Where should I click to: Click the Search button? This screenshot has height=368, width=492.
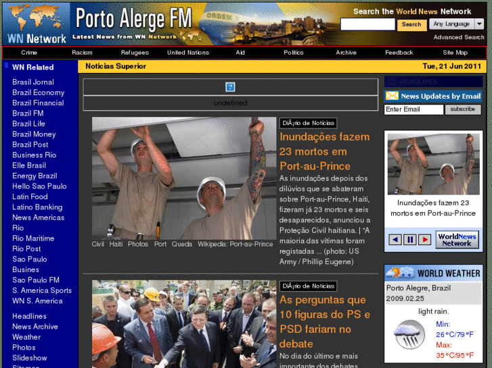[411, 24]
